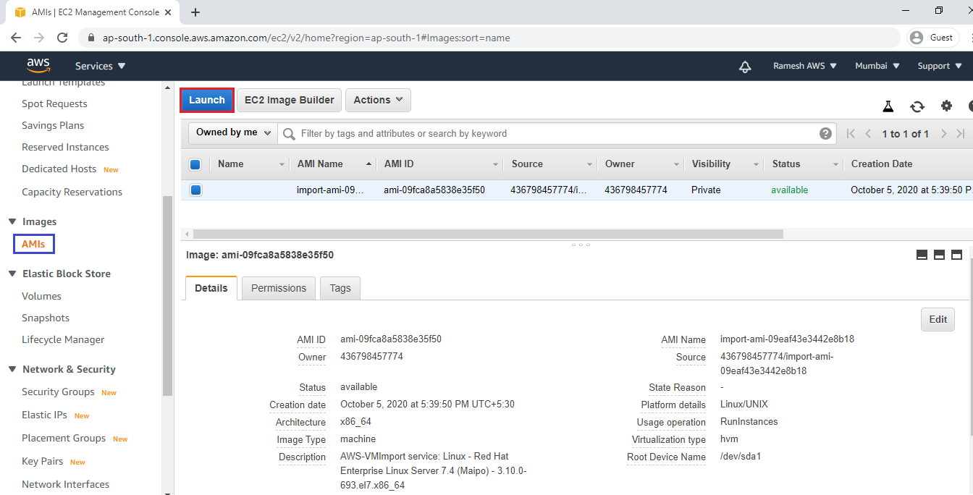Switch to the Tags tab
The width and height of the screenshot is (973, 495).
tap(340, 288)
